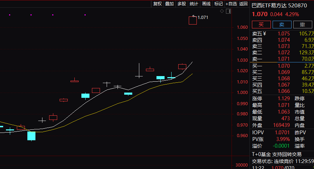Click the 撤 (cancel order) button

pos(302,24)
